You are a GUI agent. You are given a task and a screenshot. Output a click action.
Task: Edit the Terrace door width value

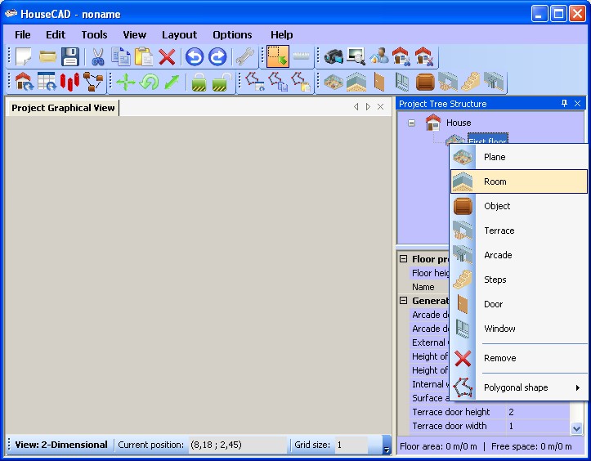tap(537, 426)
